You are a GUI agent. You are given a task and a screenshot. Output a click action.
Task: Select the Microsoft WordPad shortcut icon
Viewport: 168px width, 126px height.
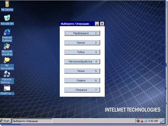[x=7, y=49]
